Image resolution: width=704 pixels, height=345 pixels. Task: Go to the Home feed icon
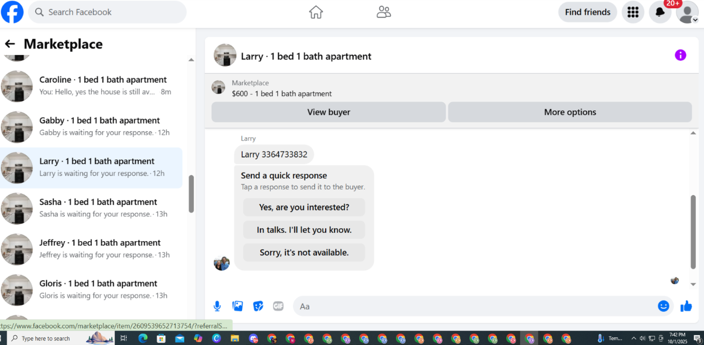316,12
